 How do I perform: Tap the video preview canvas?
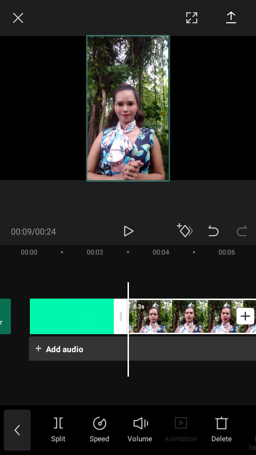(x=128, y=108)
